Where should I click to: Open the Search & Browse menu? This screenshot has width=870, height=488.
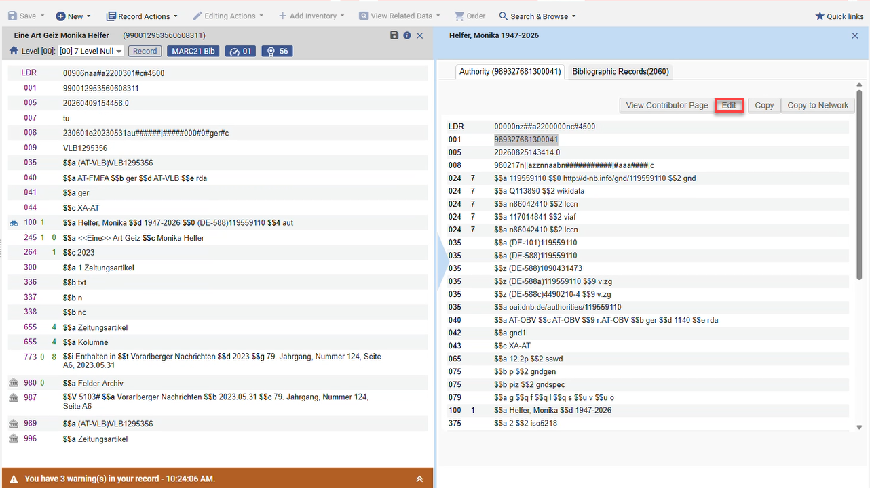pos(537,16)
